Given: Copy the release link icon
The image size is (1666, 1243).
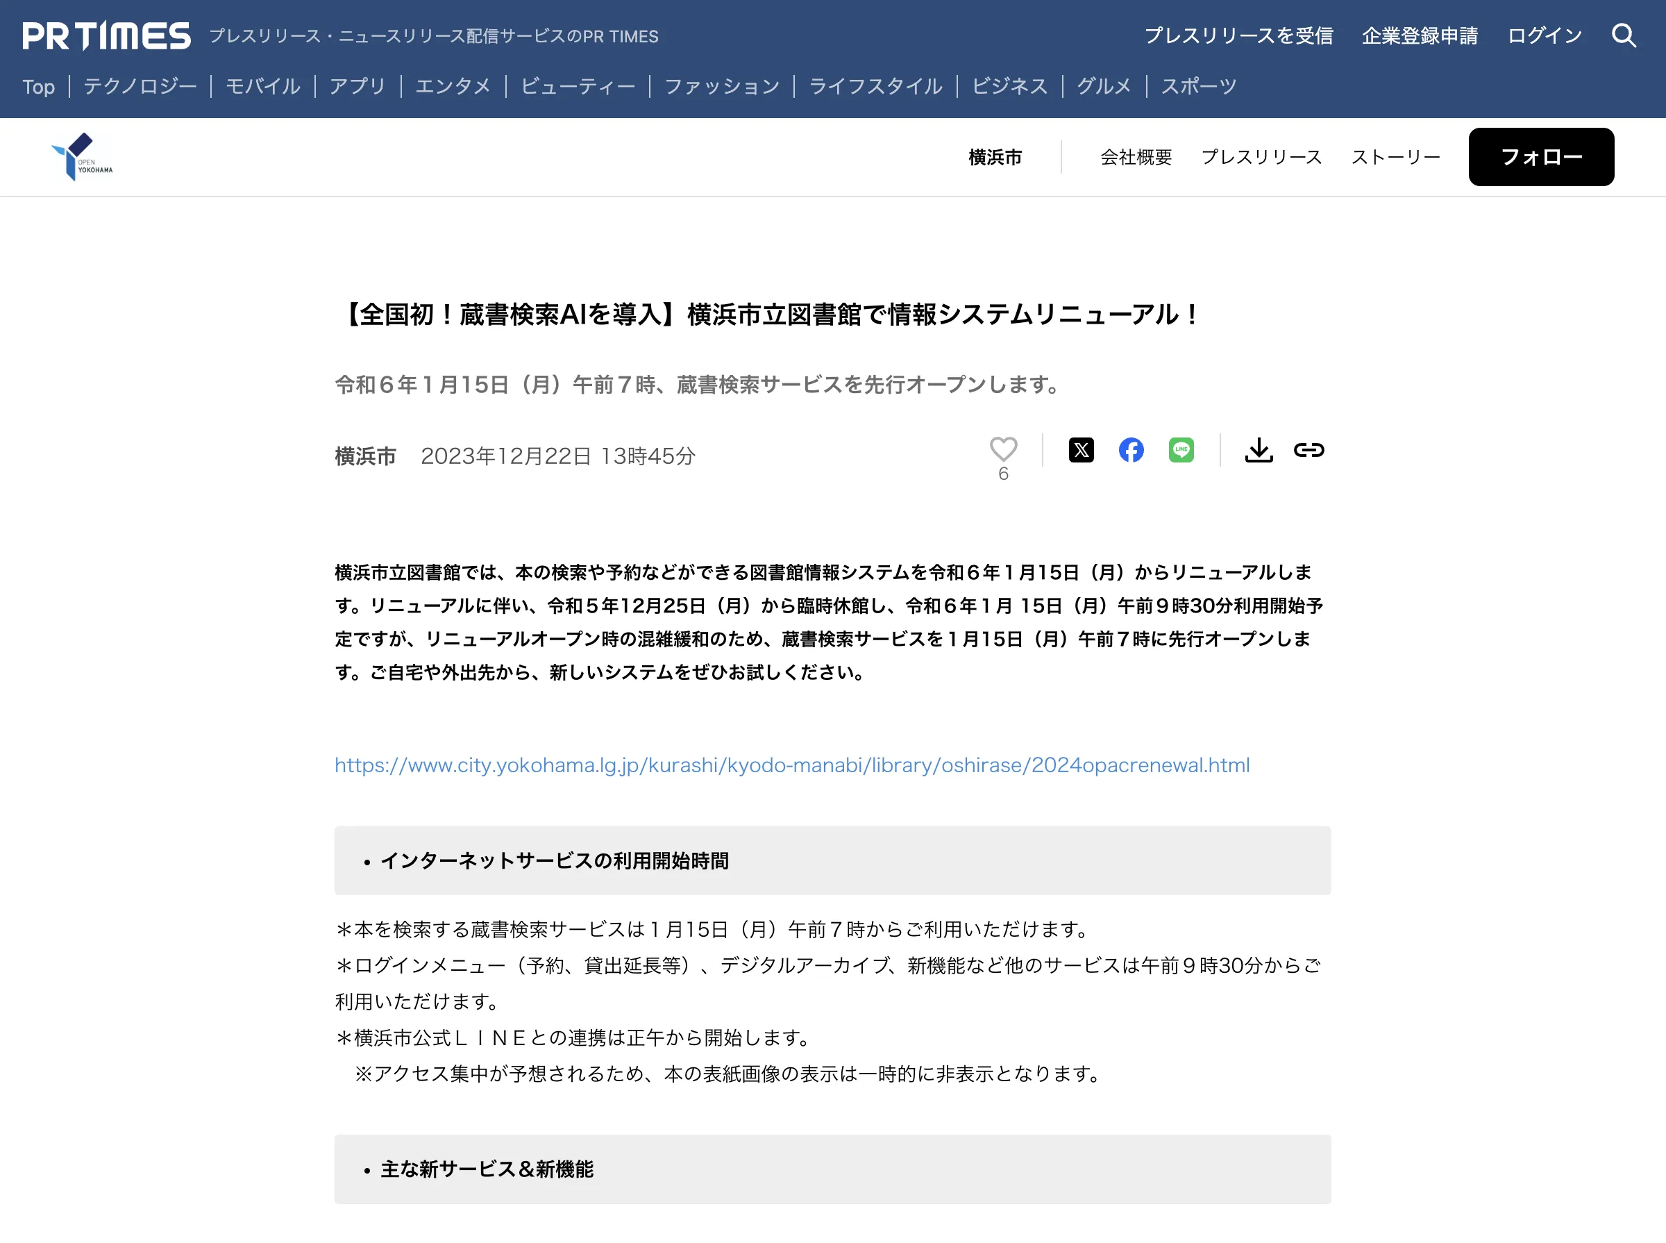Looking at the screenshot, I should click(x=1308, y=450).
